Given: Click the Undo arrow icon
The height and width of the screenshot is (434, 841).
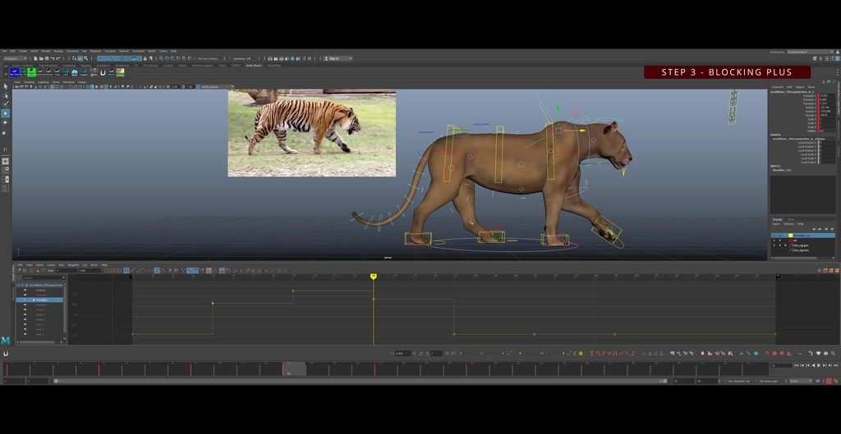Looking at the screenshot, I should [x=53, y=58].
